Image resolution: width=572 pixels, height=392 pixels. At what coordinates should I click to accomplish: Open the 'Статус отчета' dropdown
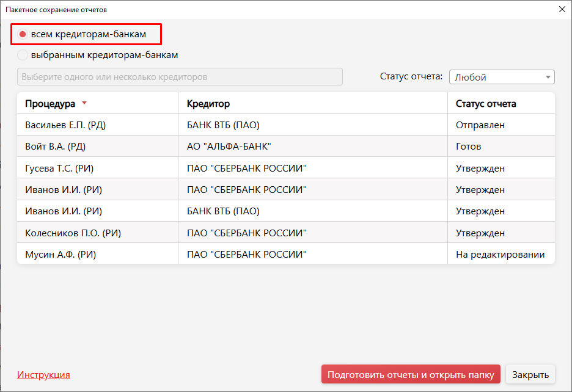[502, 77]
